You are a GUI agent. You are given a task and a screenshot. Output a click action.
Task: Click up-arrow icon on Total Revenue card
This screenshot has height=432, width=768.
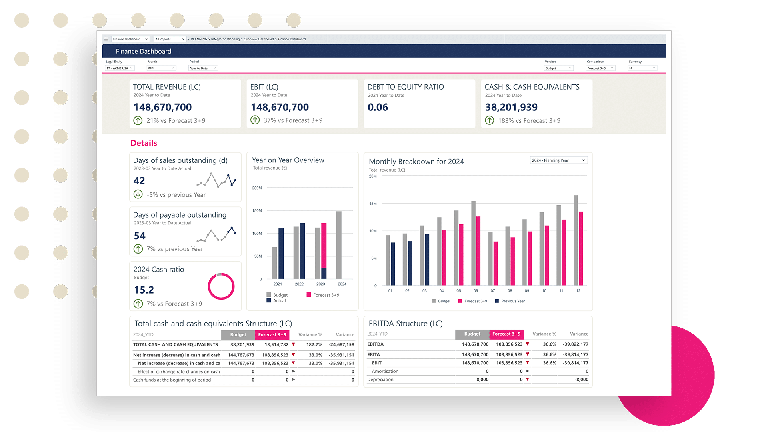138,120
